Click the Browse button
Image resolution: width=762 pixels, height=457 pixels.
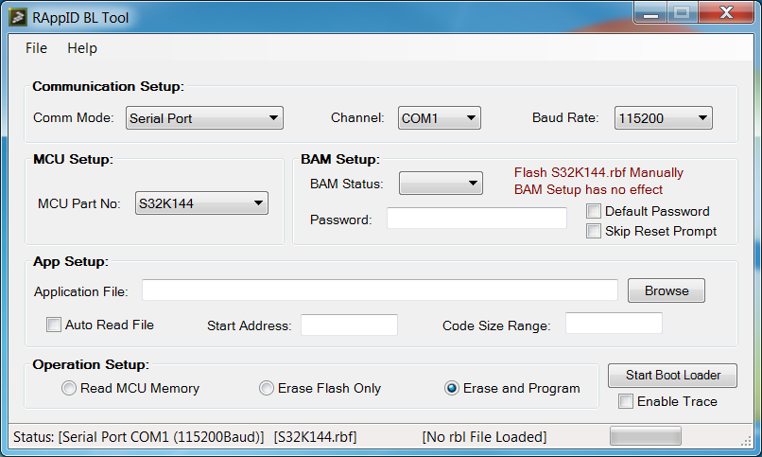click(x=667, y=290)
